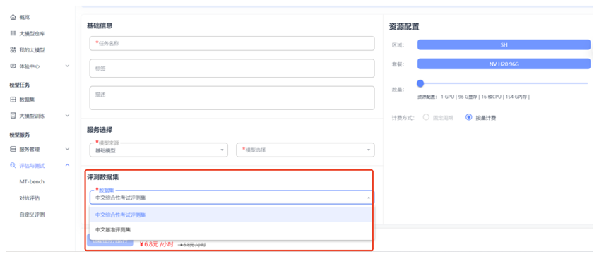Select the 中文综合性考试评测集 option in list

click(x=231, y=215)
